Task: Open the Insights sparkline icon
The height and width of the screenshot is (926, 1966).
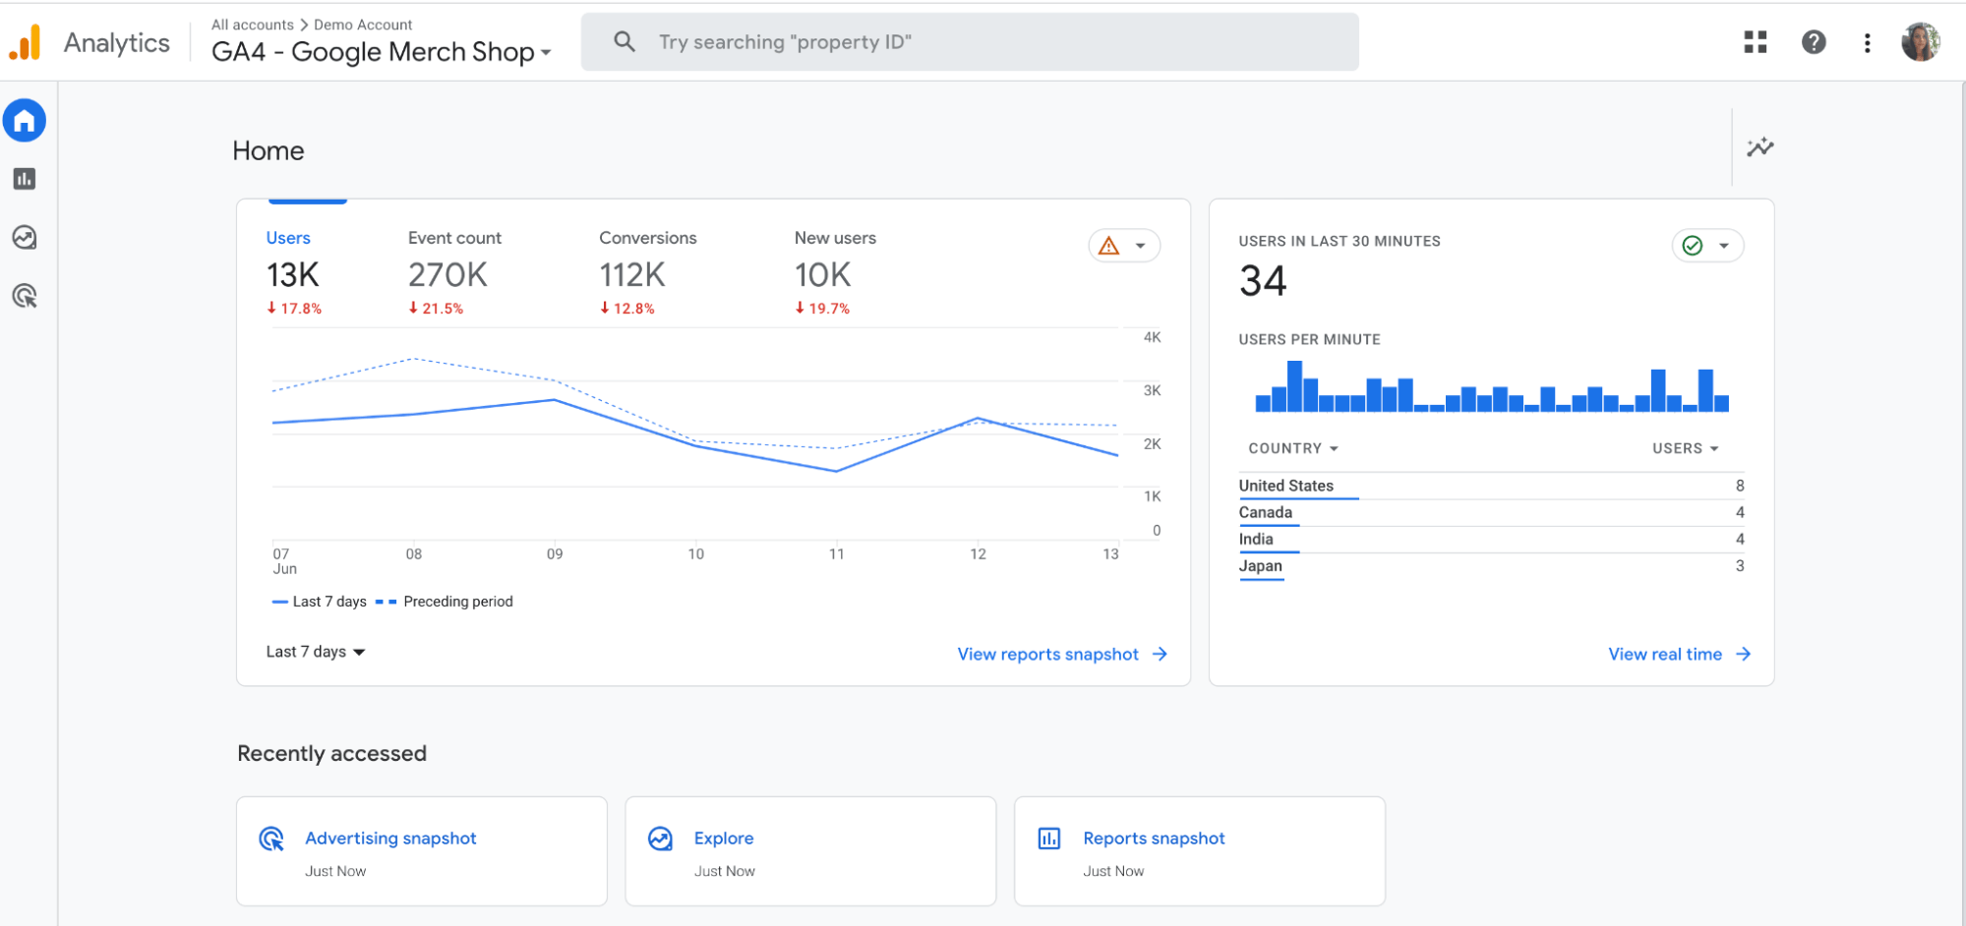Action: click(1759, 147)
